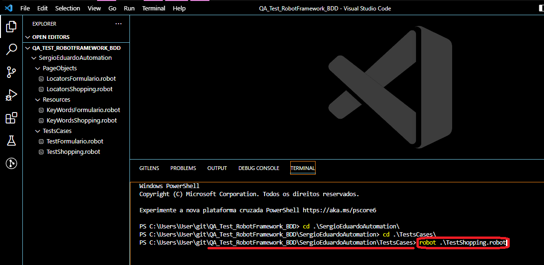Image resolution: width=544 pixels, height=265 pixels.
Task: Open the Run menu
Action: pos(129,9)
